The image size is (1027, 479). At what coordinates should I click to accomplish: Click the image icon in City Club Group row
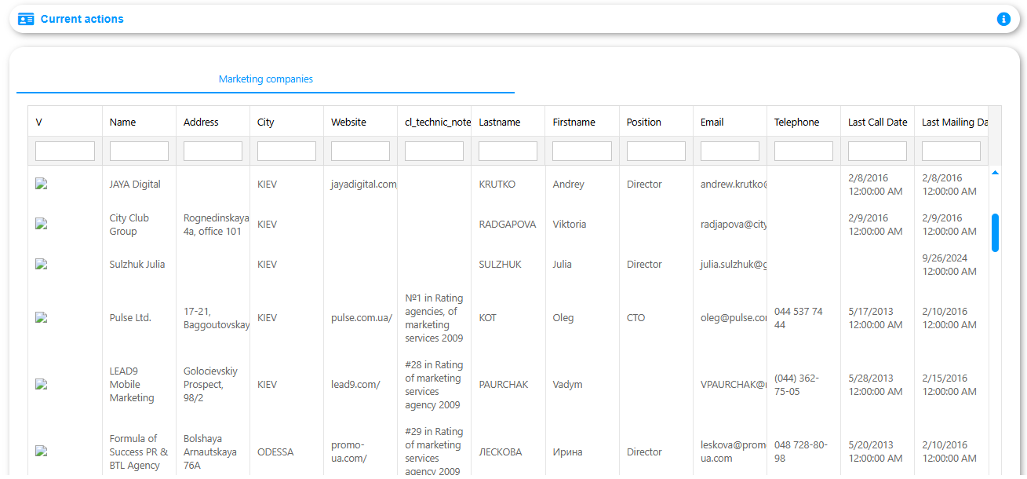(42, 224)
